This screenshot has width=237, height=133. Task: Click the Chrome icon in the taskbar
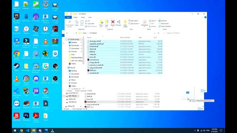pyautogui.click(x=21, y=130)
